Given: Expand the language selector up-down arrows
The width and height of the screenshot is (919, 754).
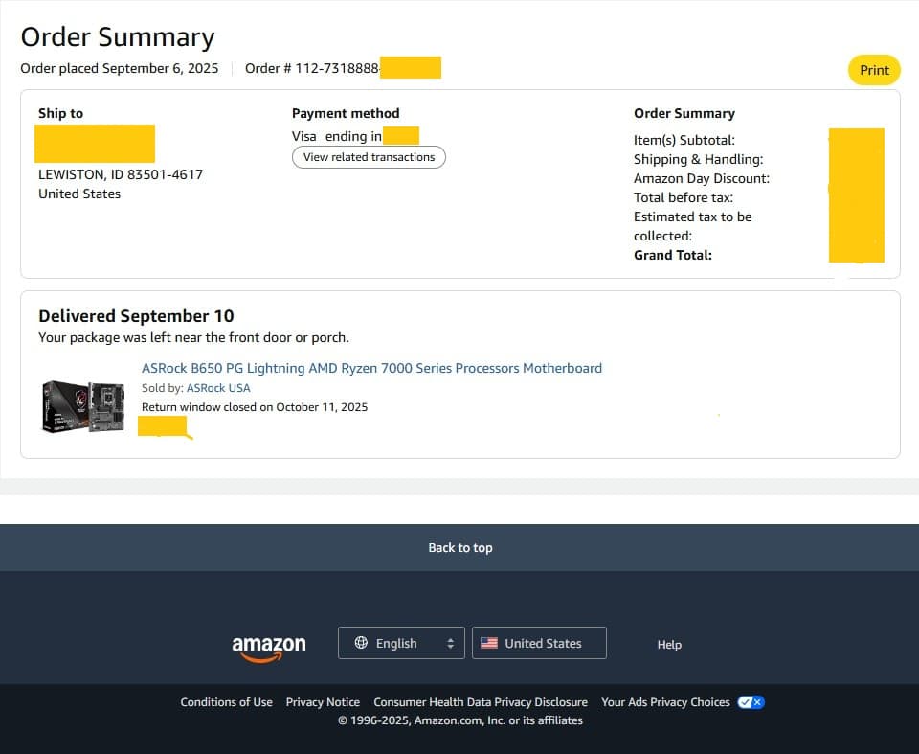Looking at the screenshot, I should 450,644.
